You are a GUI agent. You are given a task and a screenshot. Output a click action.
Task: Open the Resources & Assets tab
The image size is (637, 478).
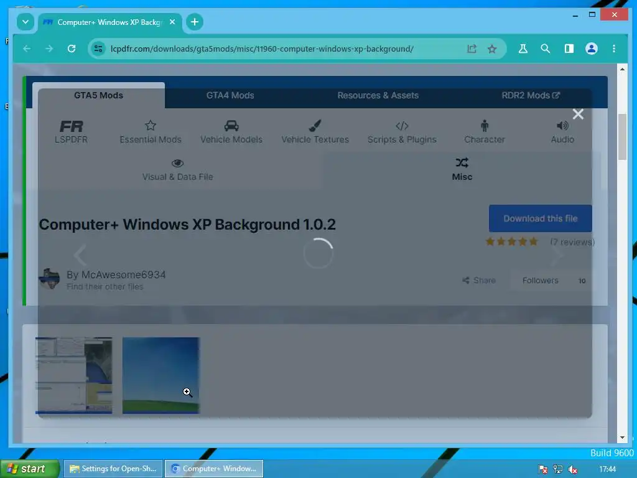pyautogui.click(x=378, y=95)
